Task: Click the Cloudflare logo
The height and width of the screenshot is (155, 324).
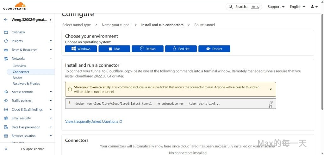Action: [15, 6]
